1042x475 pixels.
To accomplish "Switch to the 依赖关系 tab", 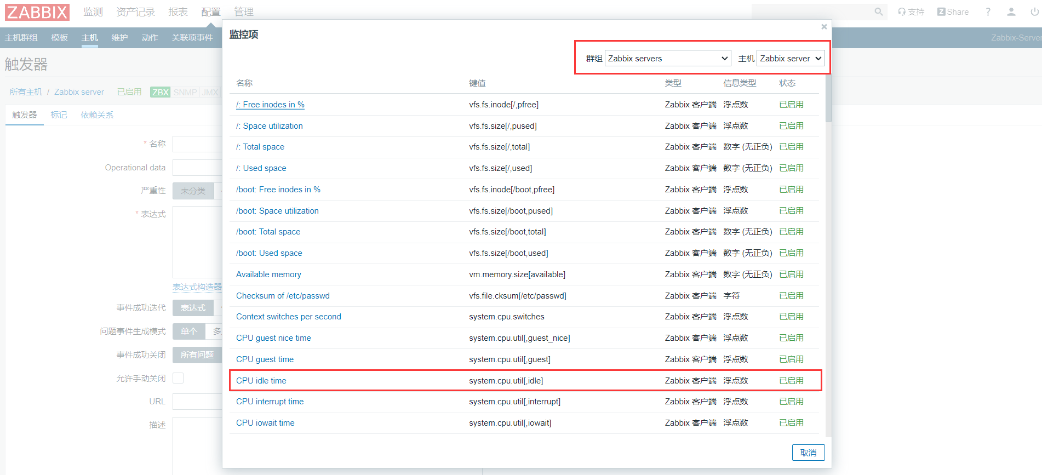I will [x=97, y=115].
